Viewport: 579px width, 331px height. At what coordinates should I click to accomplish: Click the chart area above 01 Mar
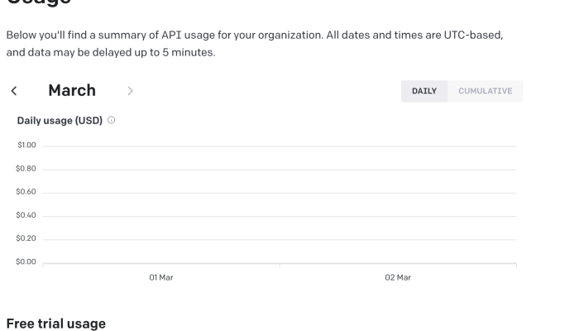(x=161, y=205)
